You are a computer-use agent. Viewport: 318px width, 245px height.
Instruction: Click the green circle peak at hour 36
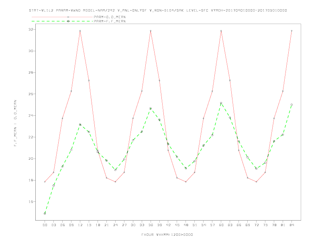pos(151,108)
